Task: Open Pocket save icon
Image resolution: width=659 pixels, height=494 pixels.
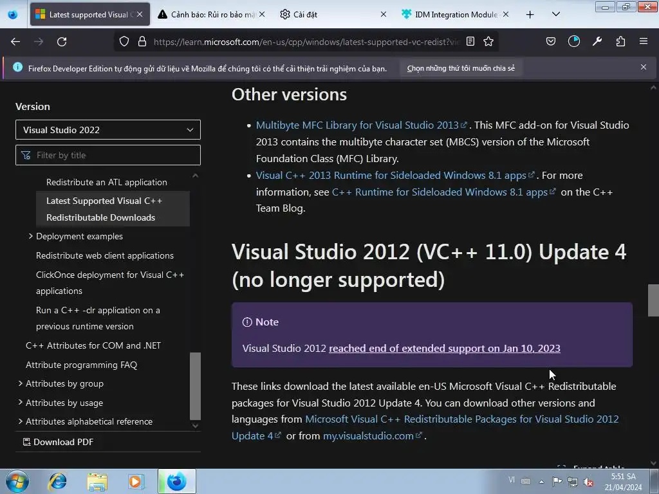Action: pyautogui.click(x=551, y=41)
